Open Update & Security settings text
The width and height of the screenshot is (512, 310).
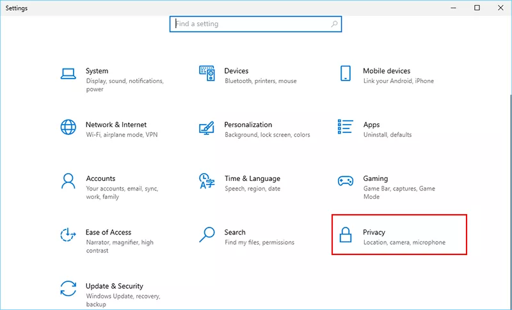115,286
